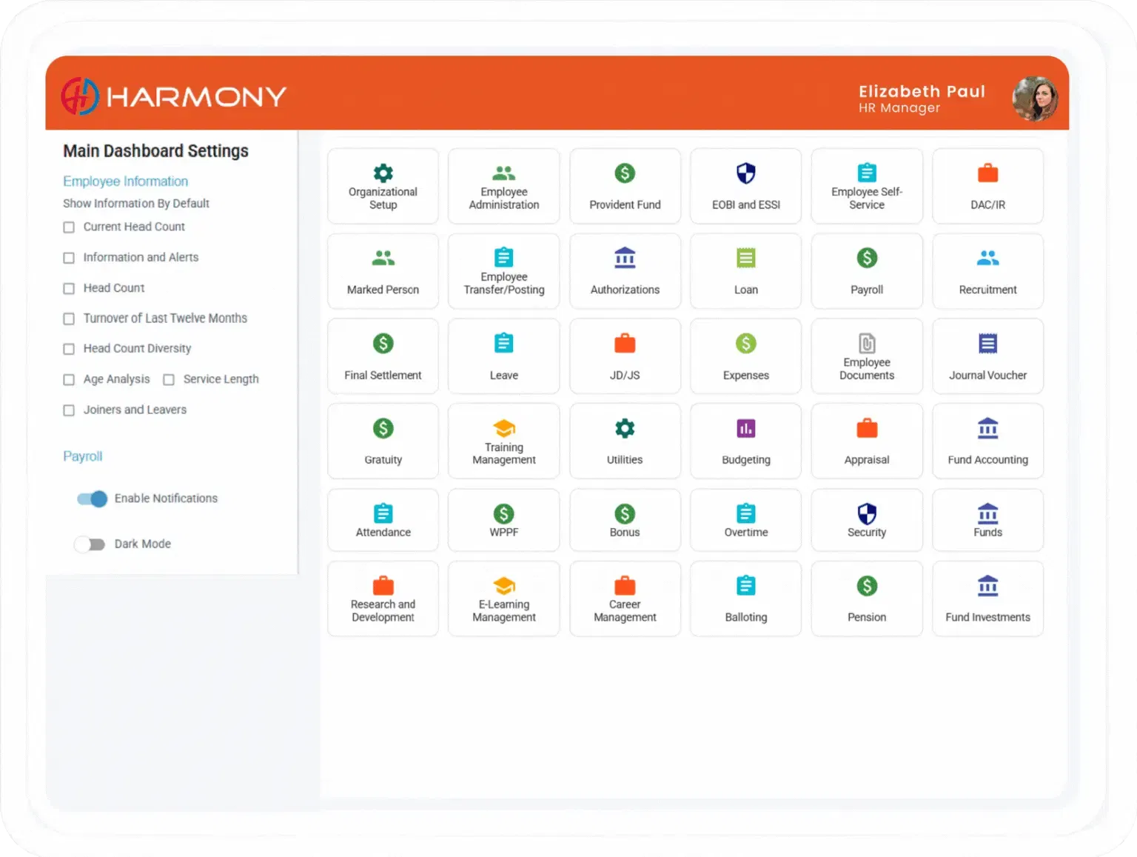Image resolution: width=1137 pixels, height=857 pixels.
Task: Open the Attendance module
Action: (x=383, y=520)
